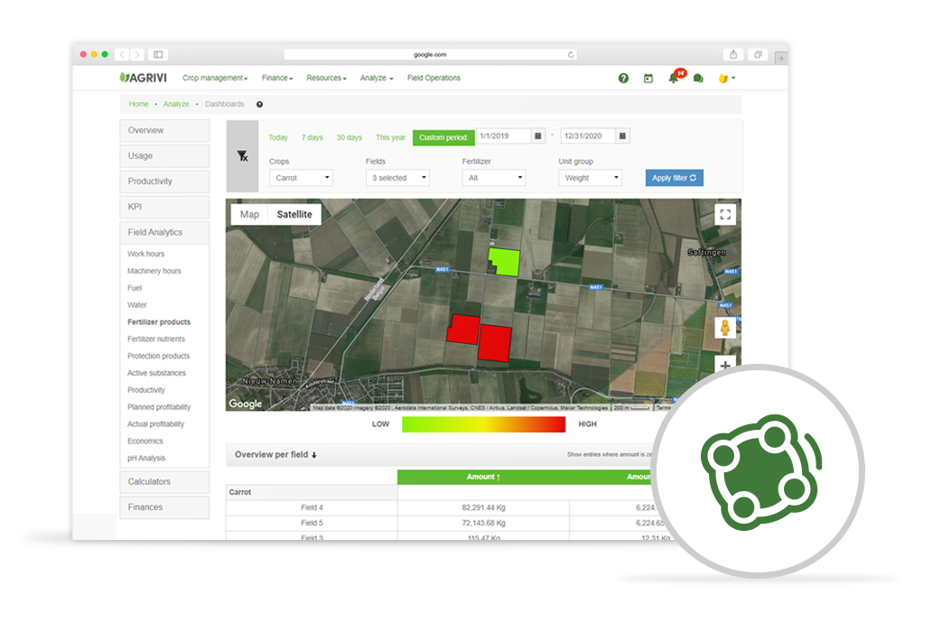Open Finance menu

coord(277,78)
